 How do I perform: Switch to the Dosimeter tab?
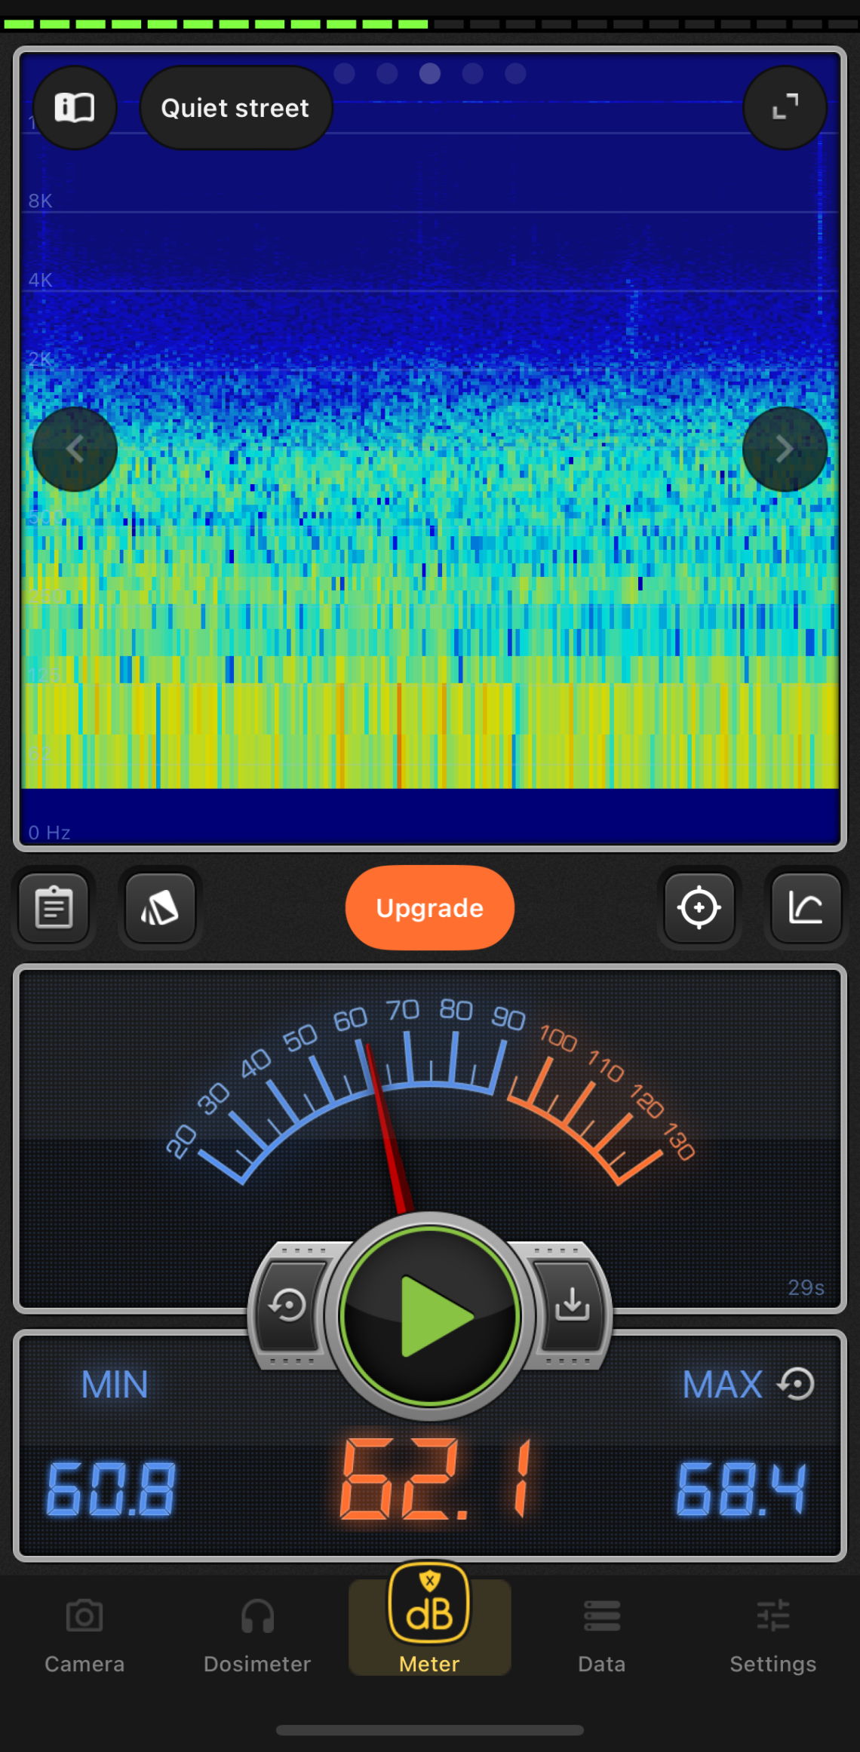click(x=257, y=1634)
